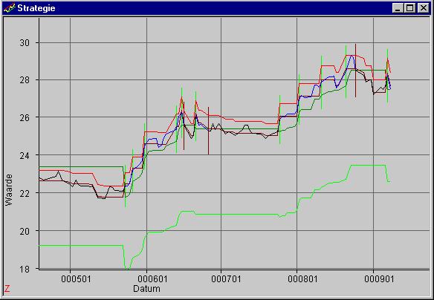
Task: Click the red Z in corner
Action: [x=7, y=289]
